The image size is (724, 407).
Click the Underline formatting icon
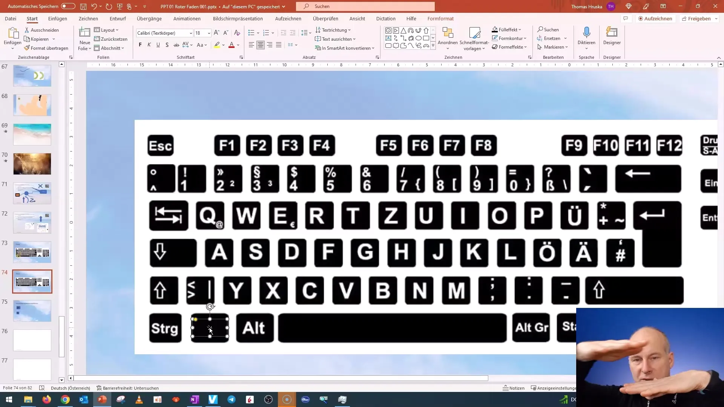(x=158, y=45)
